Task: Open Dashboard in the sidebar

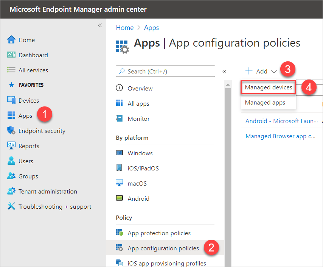Action: (33, 55)
